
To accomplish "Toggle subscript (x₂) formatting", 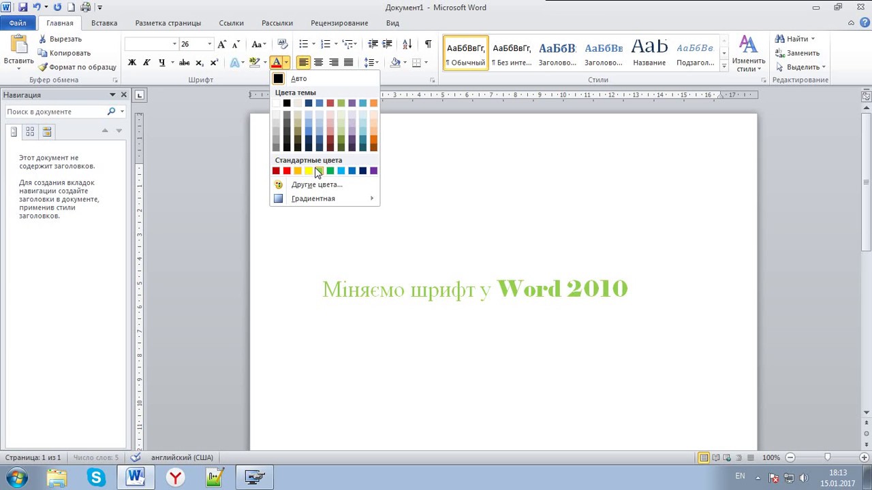I will (x=199, y=63).
